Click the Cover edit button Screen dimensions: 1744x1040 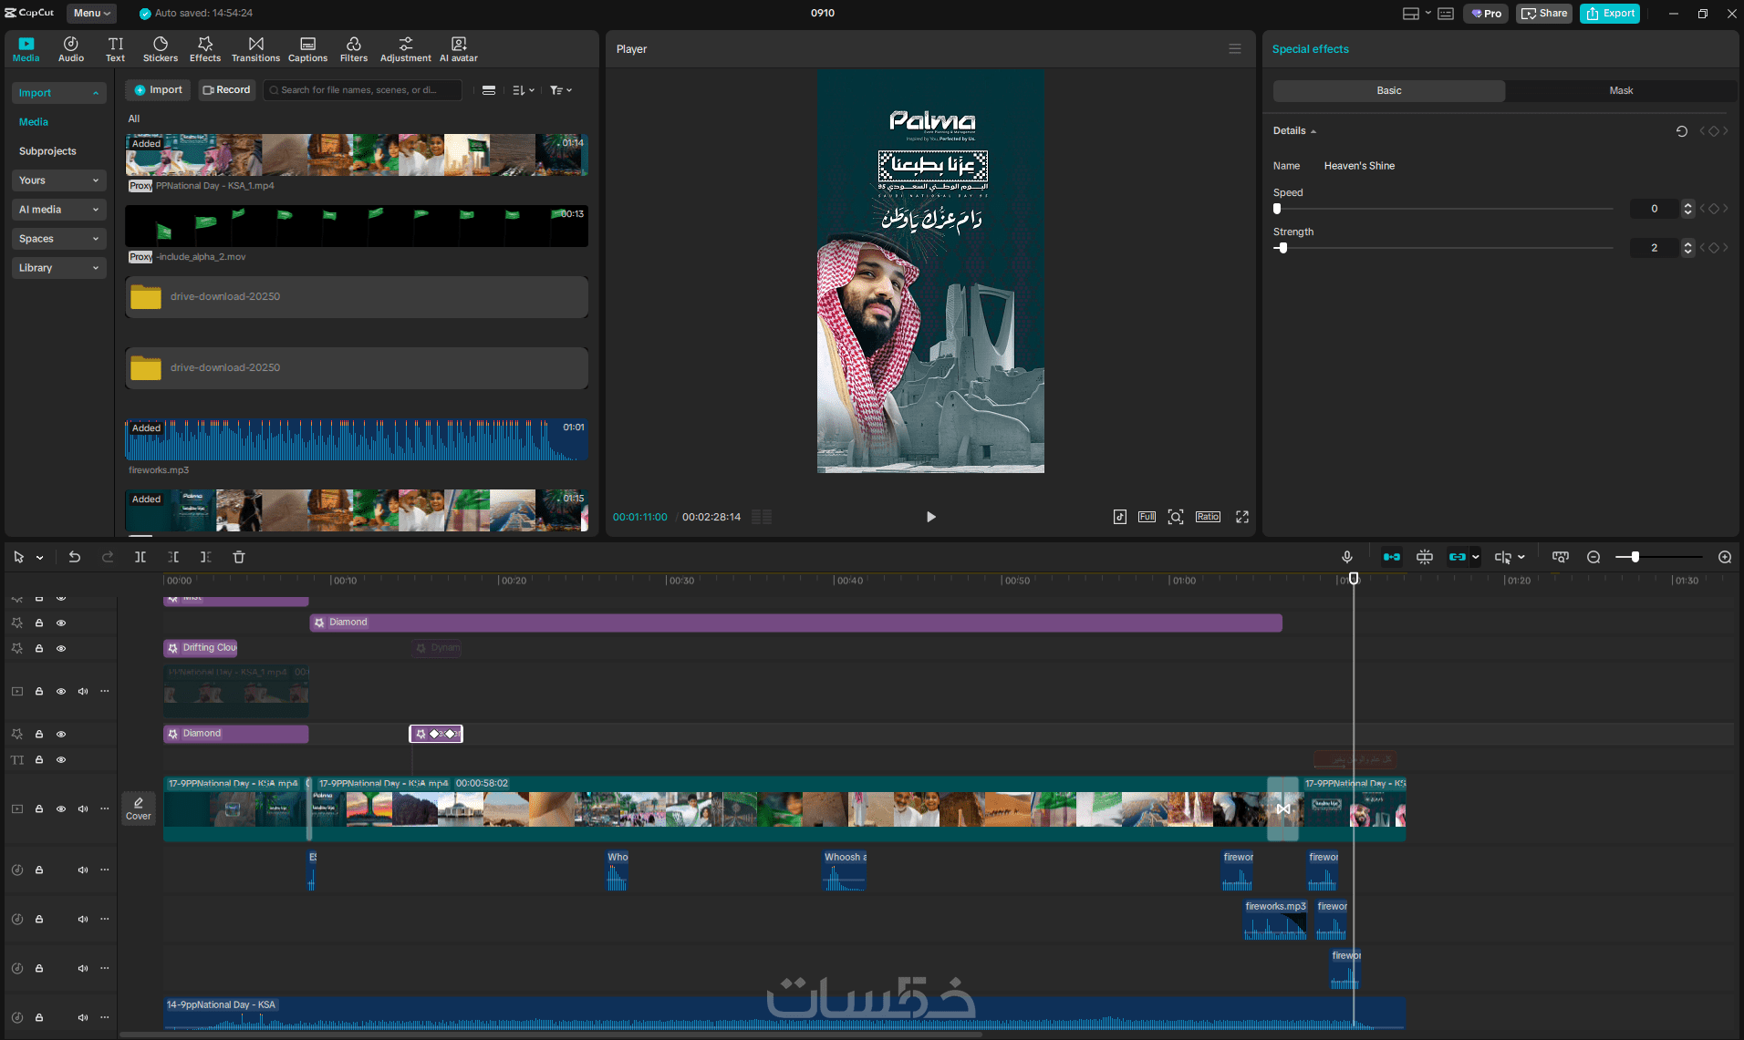pyautogui.click(x=139, y=808)
